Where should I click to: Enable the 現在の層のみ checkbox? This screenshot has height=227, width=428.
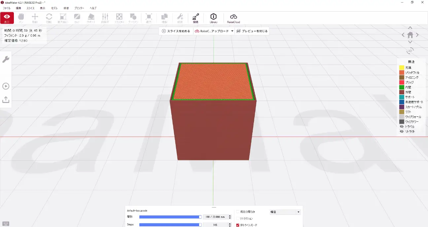pos(238,212)
